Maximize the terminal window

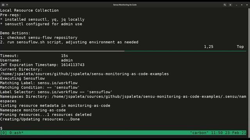point(242,5)
